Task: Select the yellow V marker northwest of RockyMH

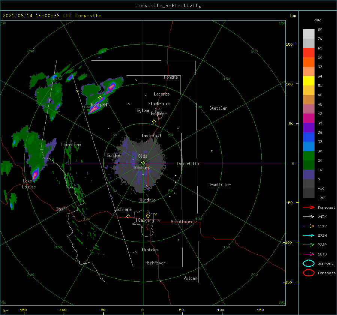Action: 78,91
